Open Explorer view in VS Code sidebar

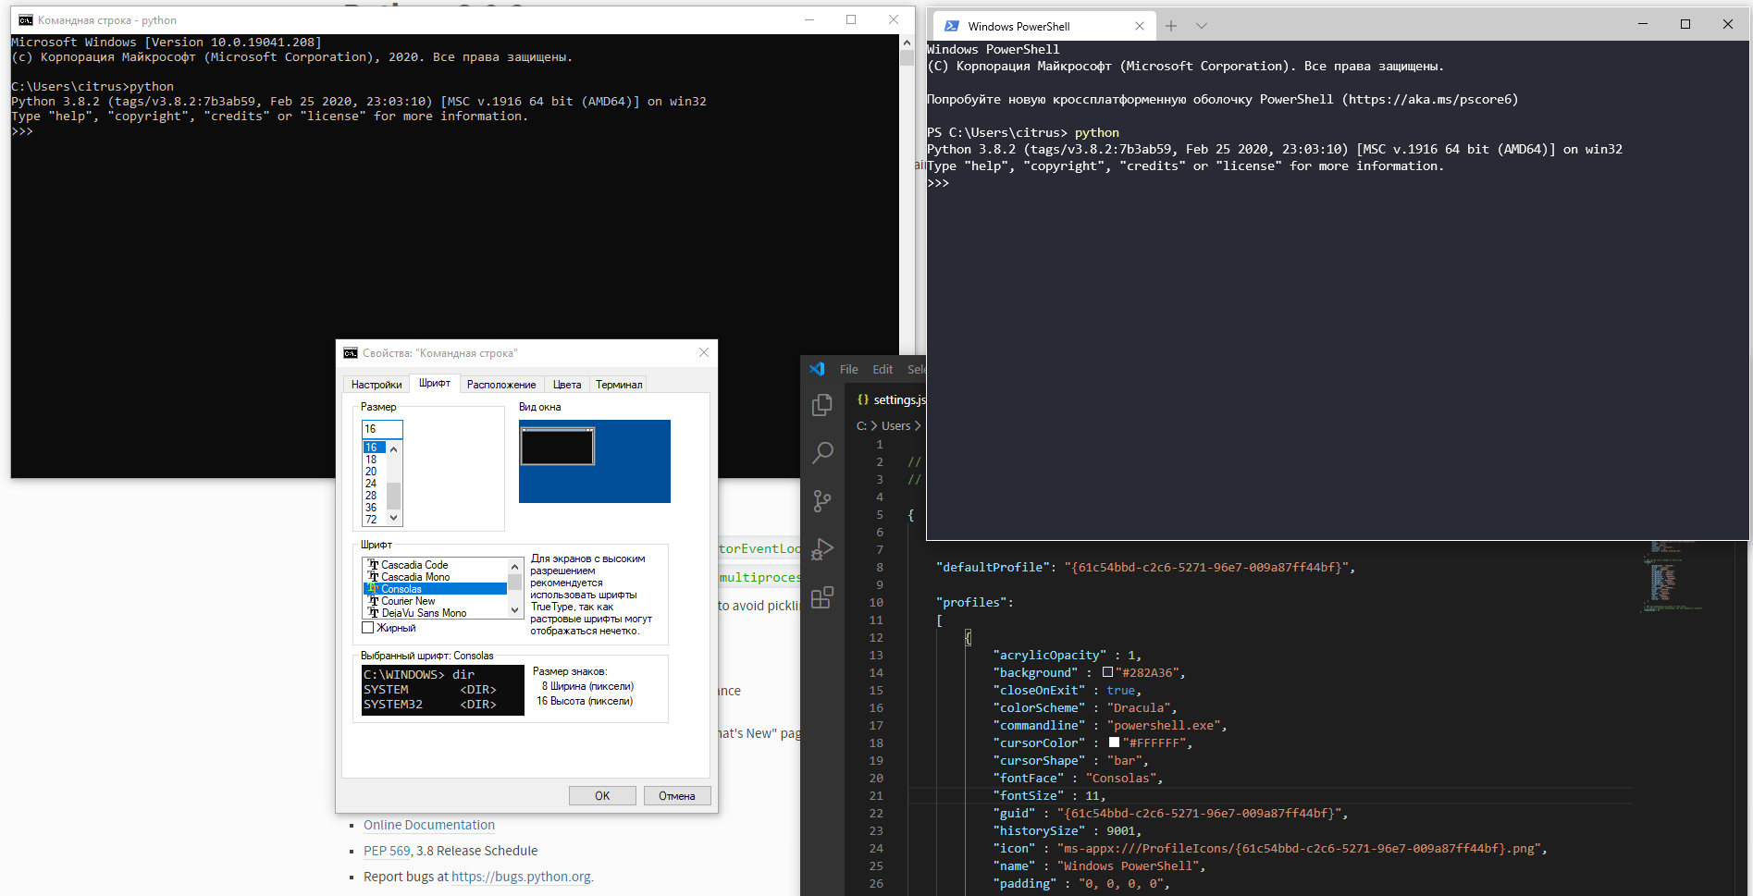(x=821, y=405)
